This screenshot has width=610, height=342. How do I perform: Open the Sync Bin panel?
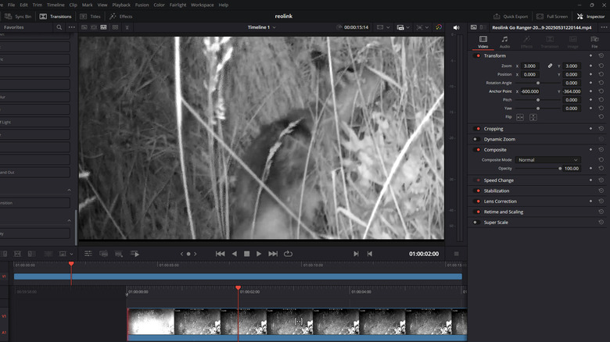[x=18, y=16]
